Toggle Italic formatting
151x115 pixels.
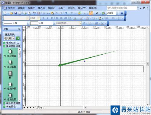pos(47,18)
